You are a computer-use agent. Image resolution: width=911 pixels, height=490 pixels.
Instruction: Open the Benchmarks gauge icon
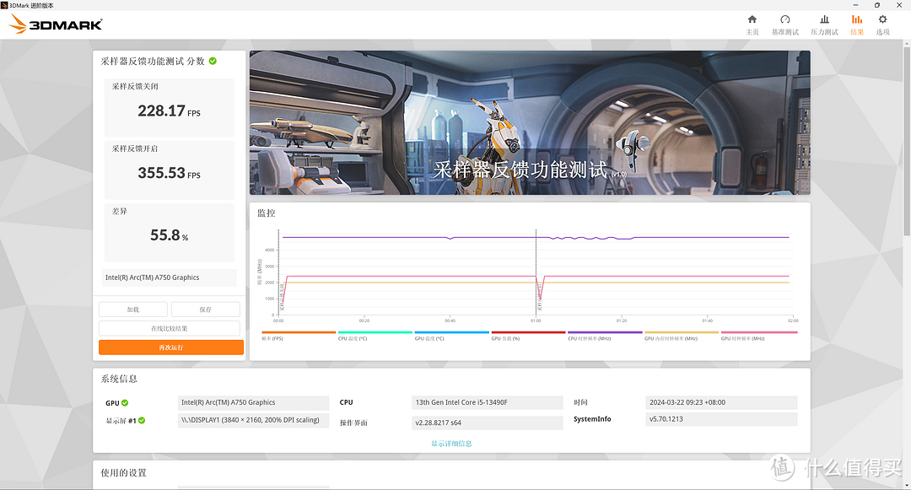[785, 19]
